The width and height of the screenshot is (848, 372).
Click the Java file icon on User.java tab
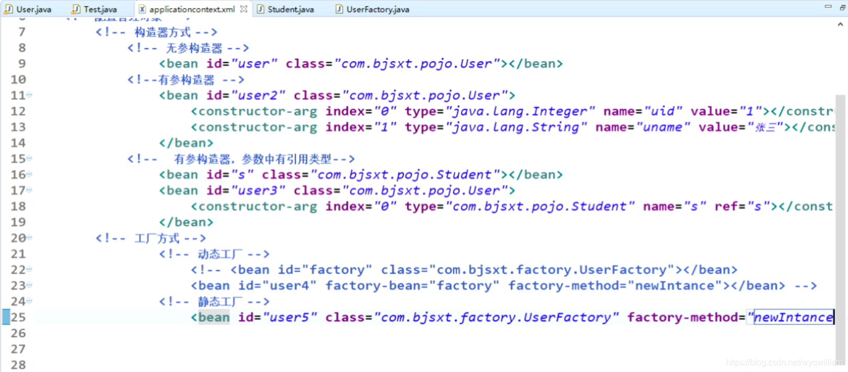click(8, 9)
